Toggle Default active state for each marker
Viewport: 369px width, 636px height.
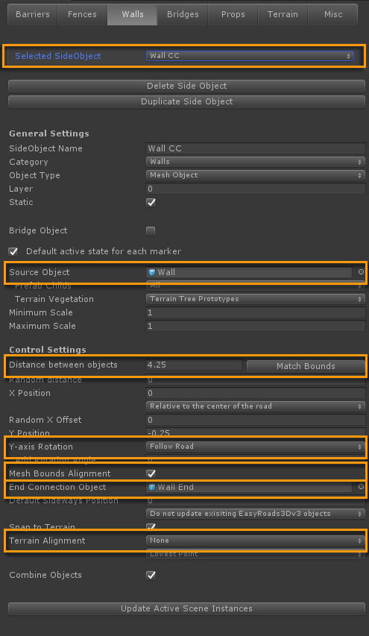[13, 251]
